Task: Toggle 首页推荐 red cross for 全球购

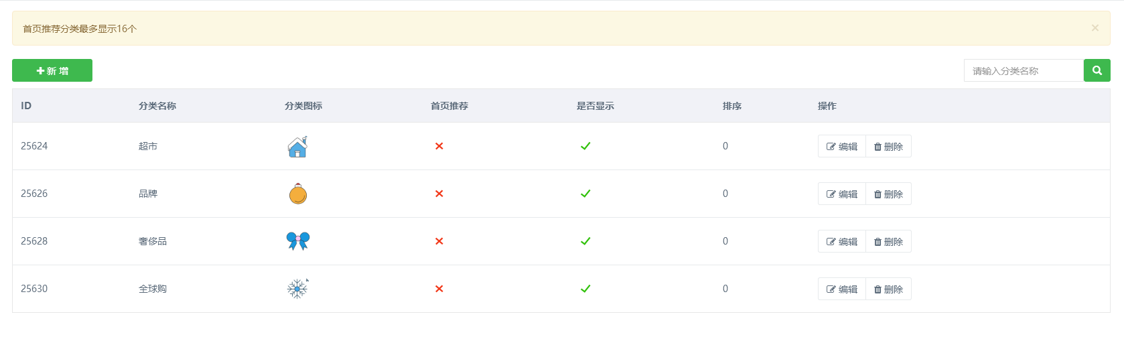Action: coord(439,289)
